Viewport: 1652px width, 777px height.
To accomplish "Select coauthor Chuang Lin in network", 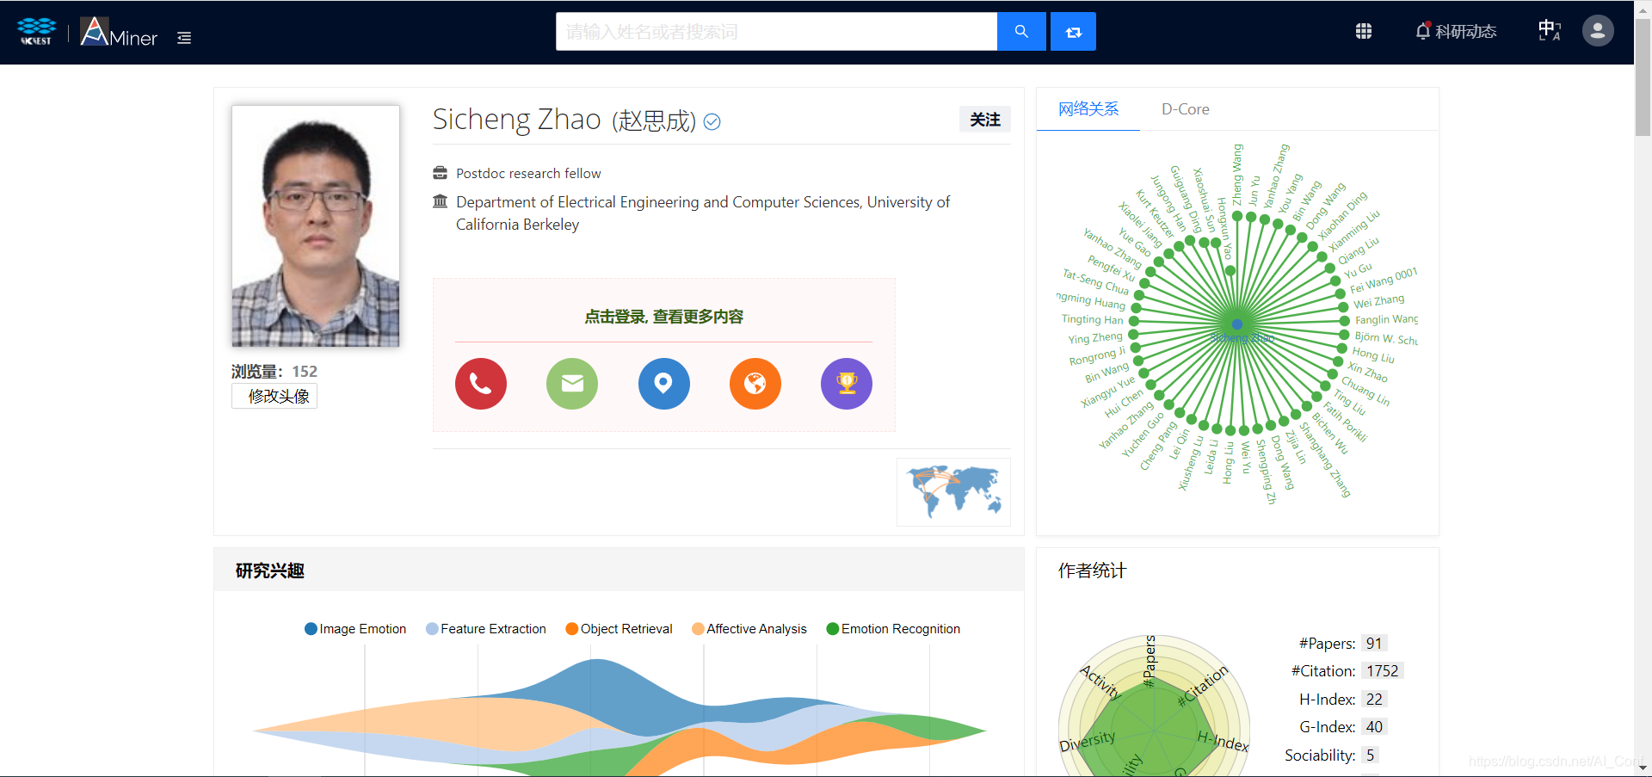I will [1365, 391].
